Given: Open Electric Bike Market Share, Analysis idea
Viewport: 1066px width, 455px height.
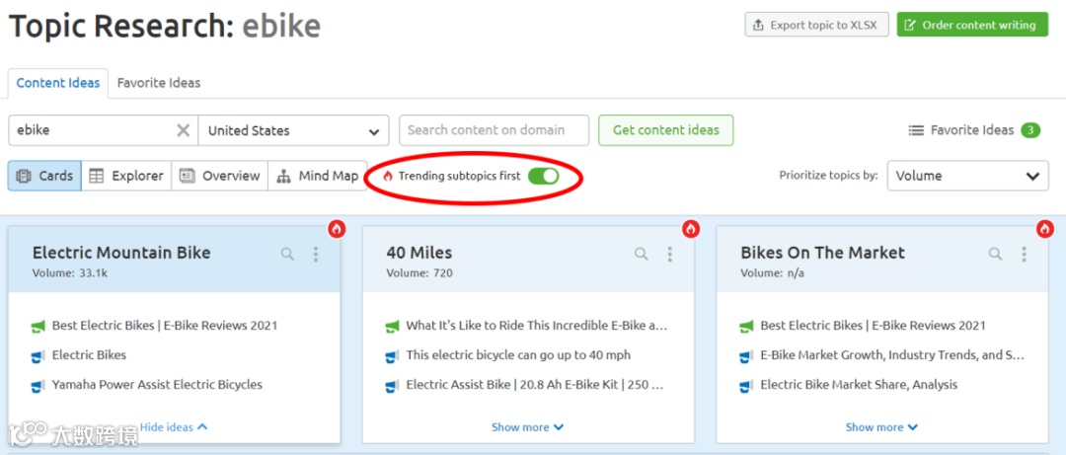Looking at the screenshot, I should (x=859, y=384).
